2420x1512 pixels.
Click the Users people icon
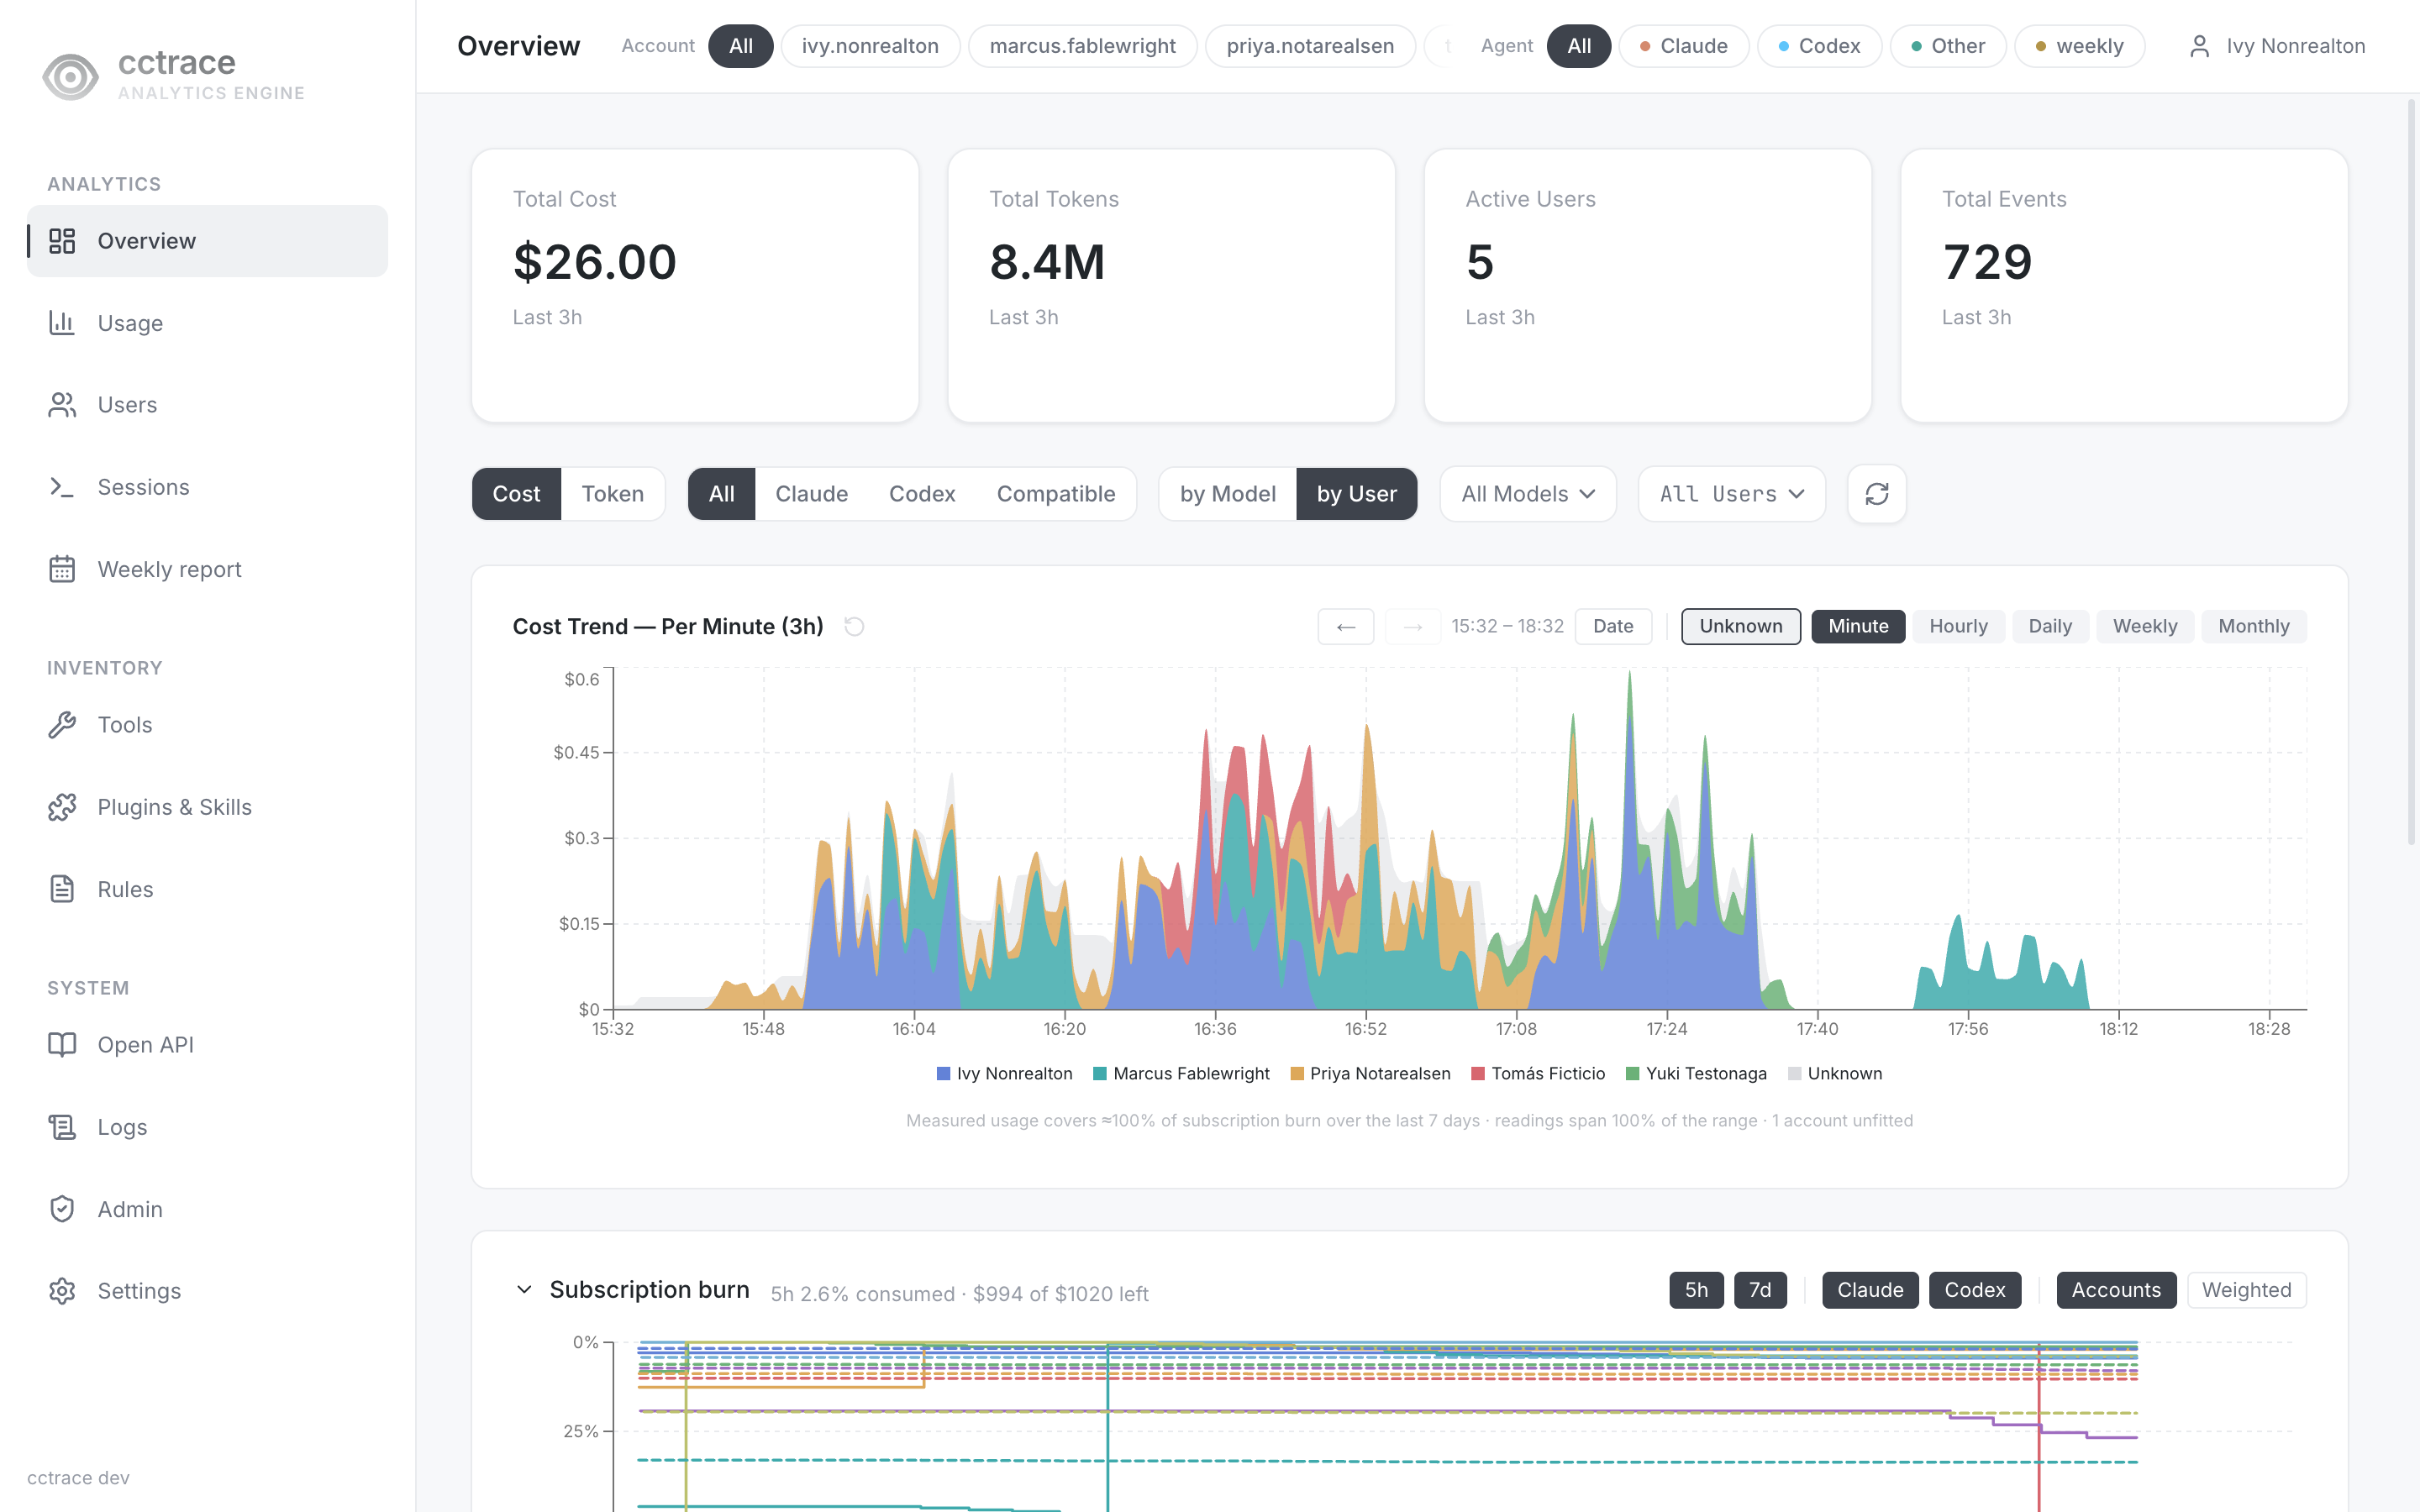62,405
